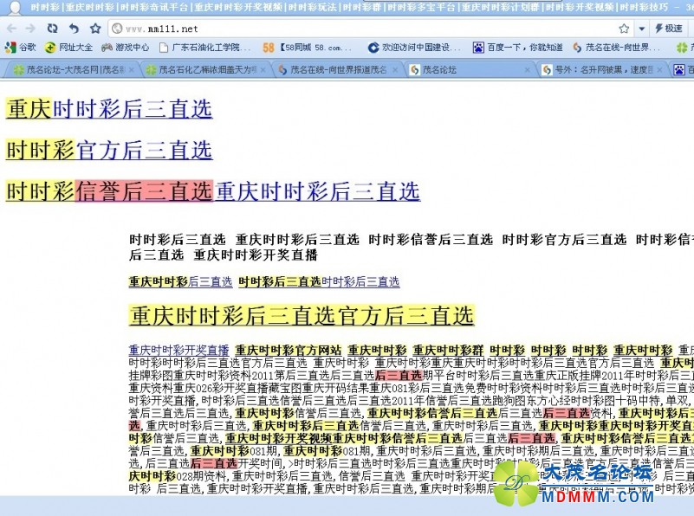The width and height of the screenshot is (694, 516).
Task: Open the 58同城 bookmark
Action: click(307, 47)
